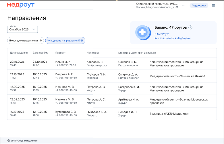Click the Дата создания column header
The image size is (224, 144).
[19, 53]
